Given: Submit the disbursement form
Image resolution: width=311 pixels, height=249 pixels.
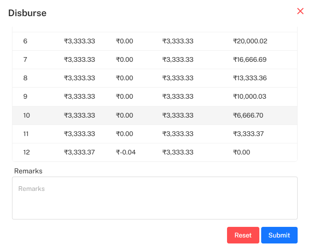Looking at the screenshot, I should point(279,235).
